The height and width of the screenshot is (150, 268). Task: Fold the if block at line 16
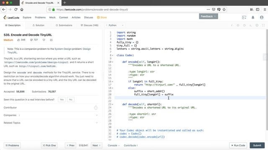click(113, 82)
